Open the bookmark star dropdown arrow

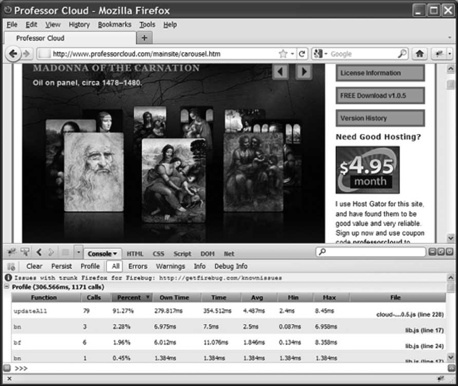pos(292,54)
